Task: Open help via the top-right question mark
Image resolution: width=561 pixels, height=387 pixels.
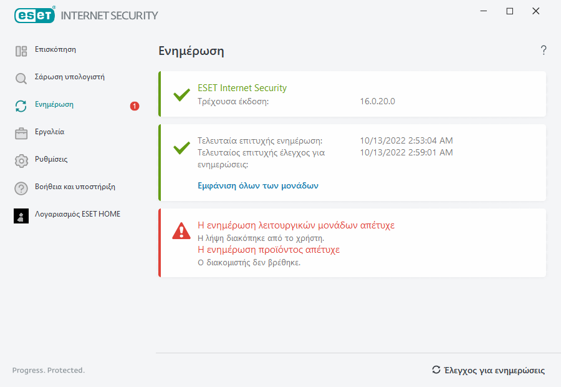Action: [544, 51]
